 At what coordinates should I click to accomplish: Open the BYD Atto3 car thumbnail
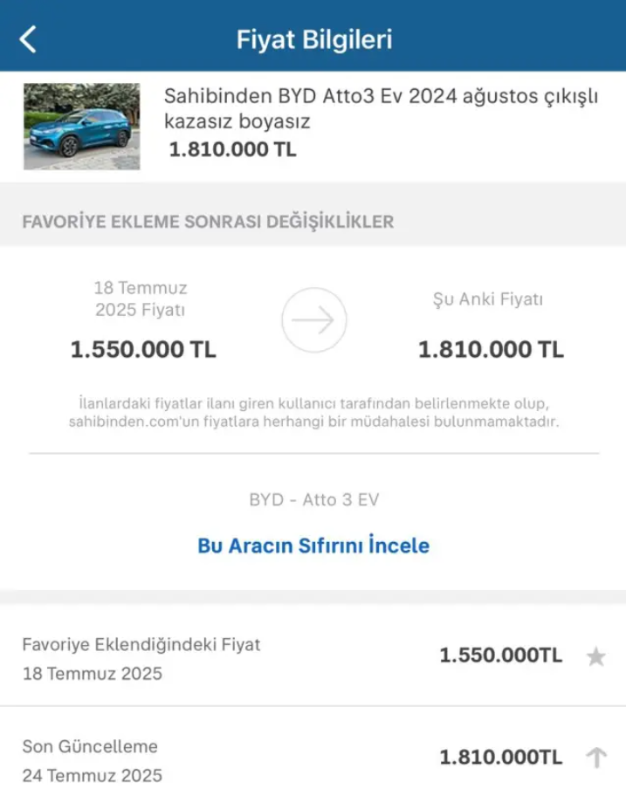[81, 126]
